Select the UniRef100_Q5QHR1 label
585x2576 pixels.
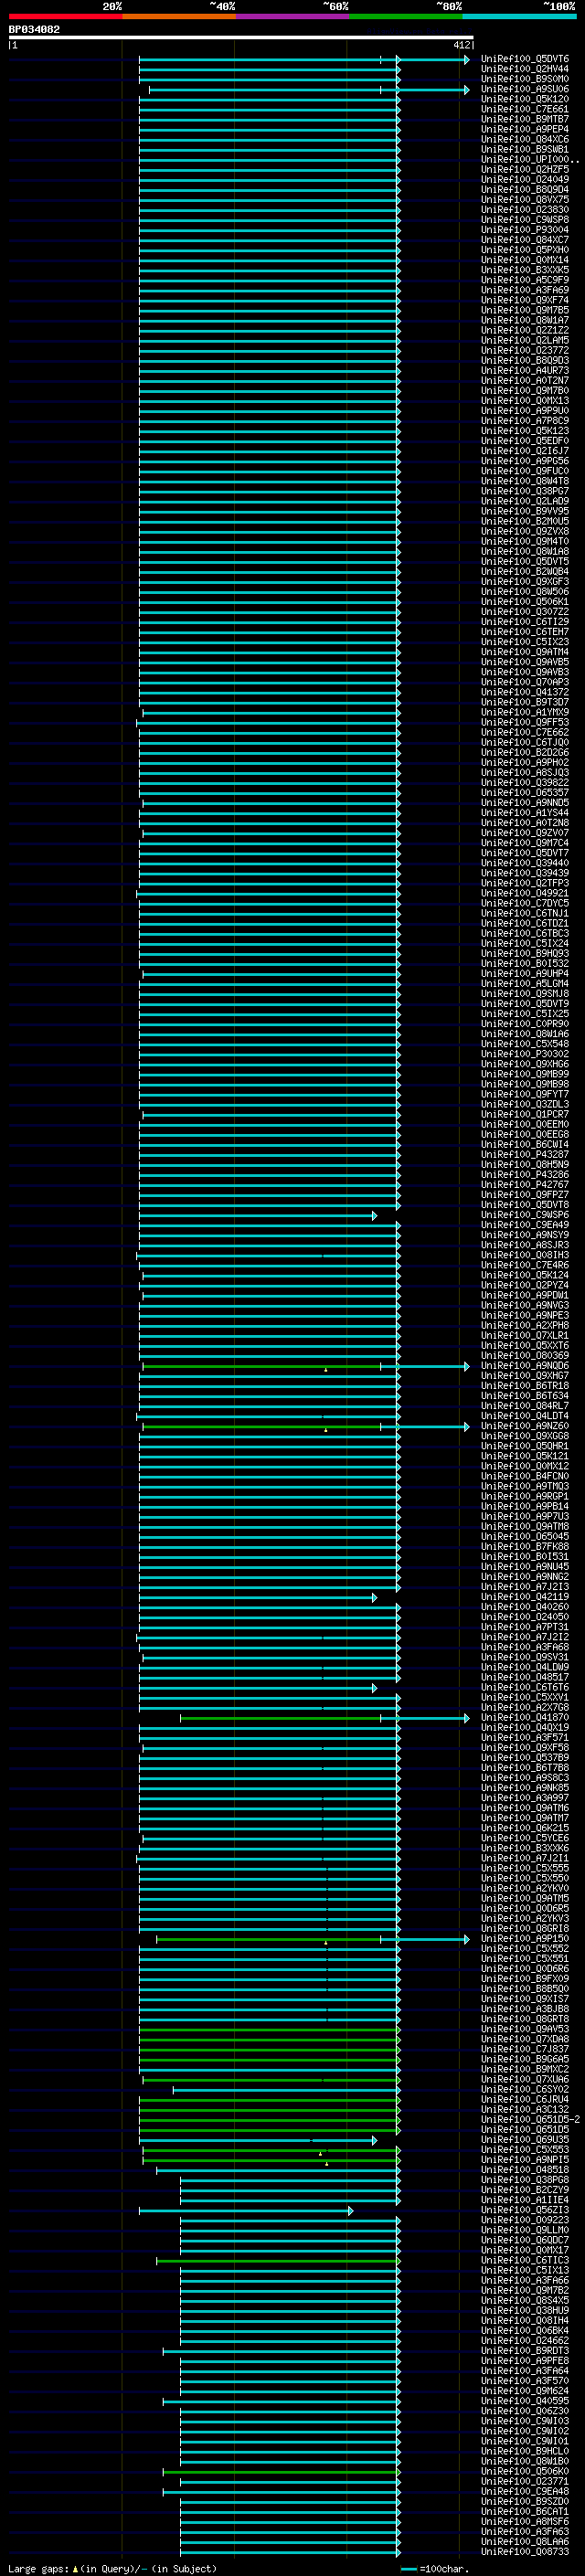[x=525, y=1446]
